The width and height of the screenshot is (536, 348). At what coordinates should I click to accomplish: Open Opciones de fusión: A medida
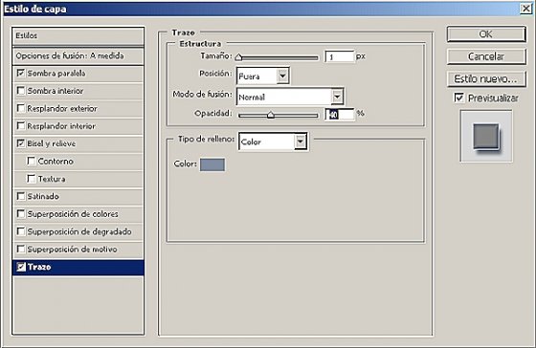pyautogui.click(x=78, y=55)
